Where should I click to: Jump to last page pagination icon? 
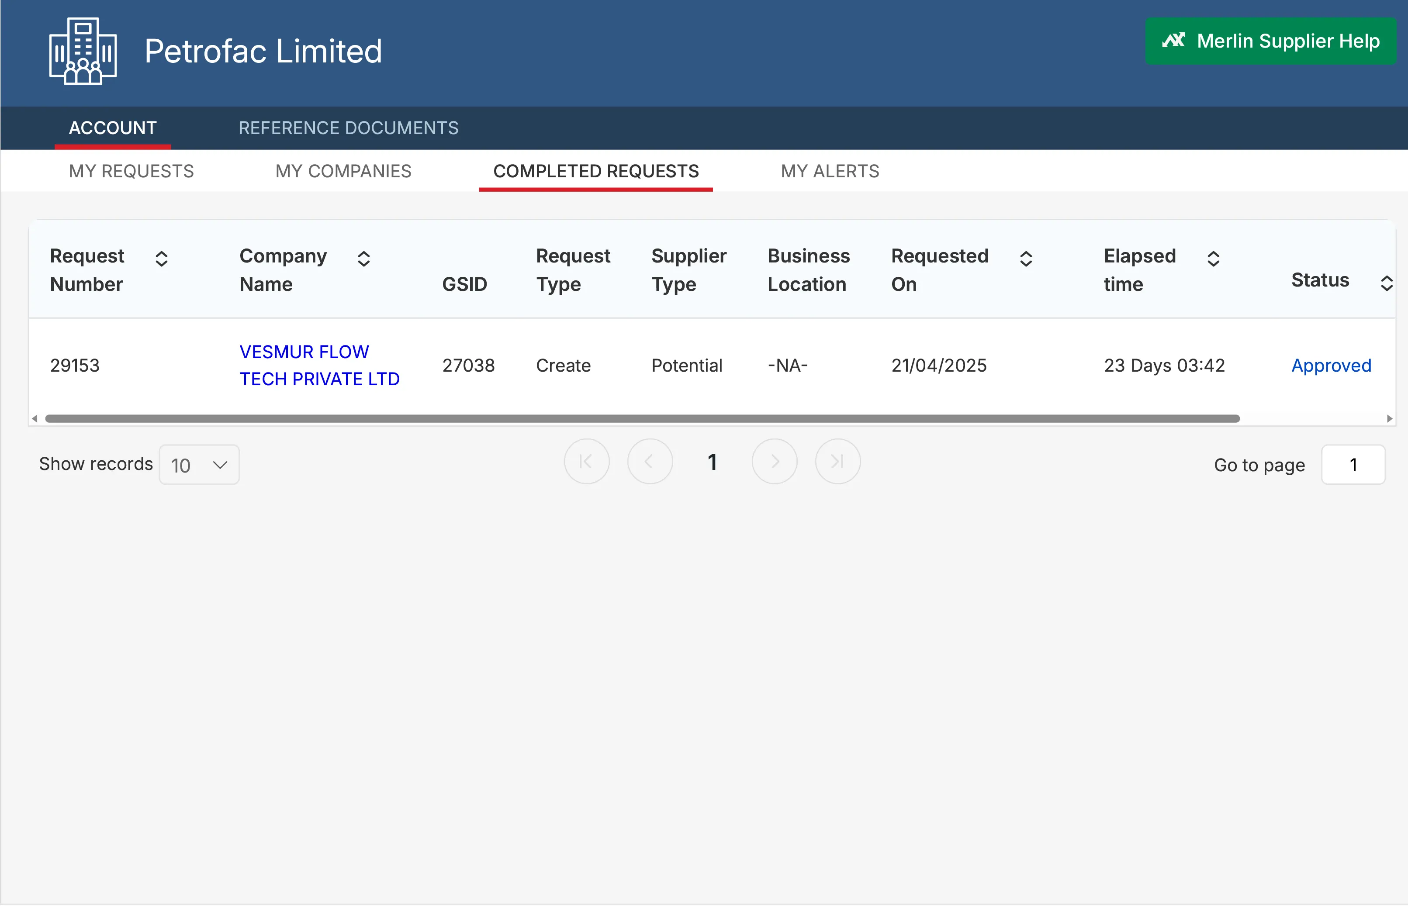click(837, 462)
